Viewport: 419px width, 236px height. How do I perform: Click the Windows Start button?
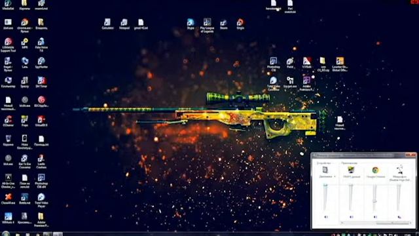[x=6, y=233]
